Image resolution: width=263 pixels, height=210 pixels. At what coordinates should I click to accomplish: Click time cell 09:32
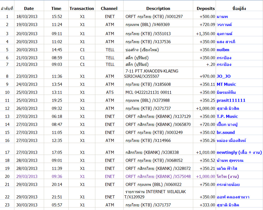(x=57, y=108)
